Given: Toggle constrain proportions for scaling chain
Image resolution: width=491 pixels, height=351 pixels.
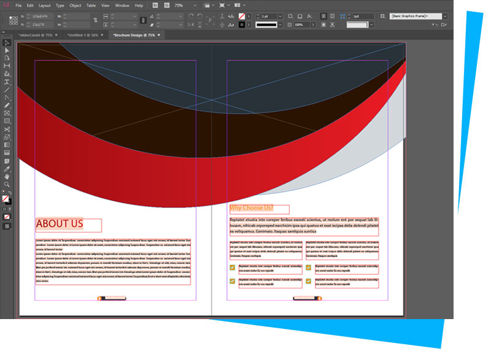Looking at the screenshot, I should click(x=143, y=20).
